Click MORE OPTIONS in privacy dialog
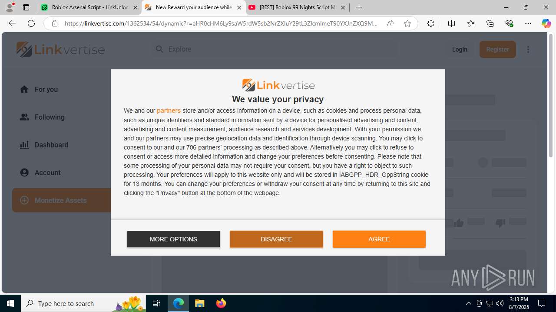This screenshot has height=312, width=556. pyautogui.click(x=173, y=239)
